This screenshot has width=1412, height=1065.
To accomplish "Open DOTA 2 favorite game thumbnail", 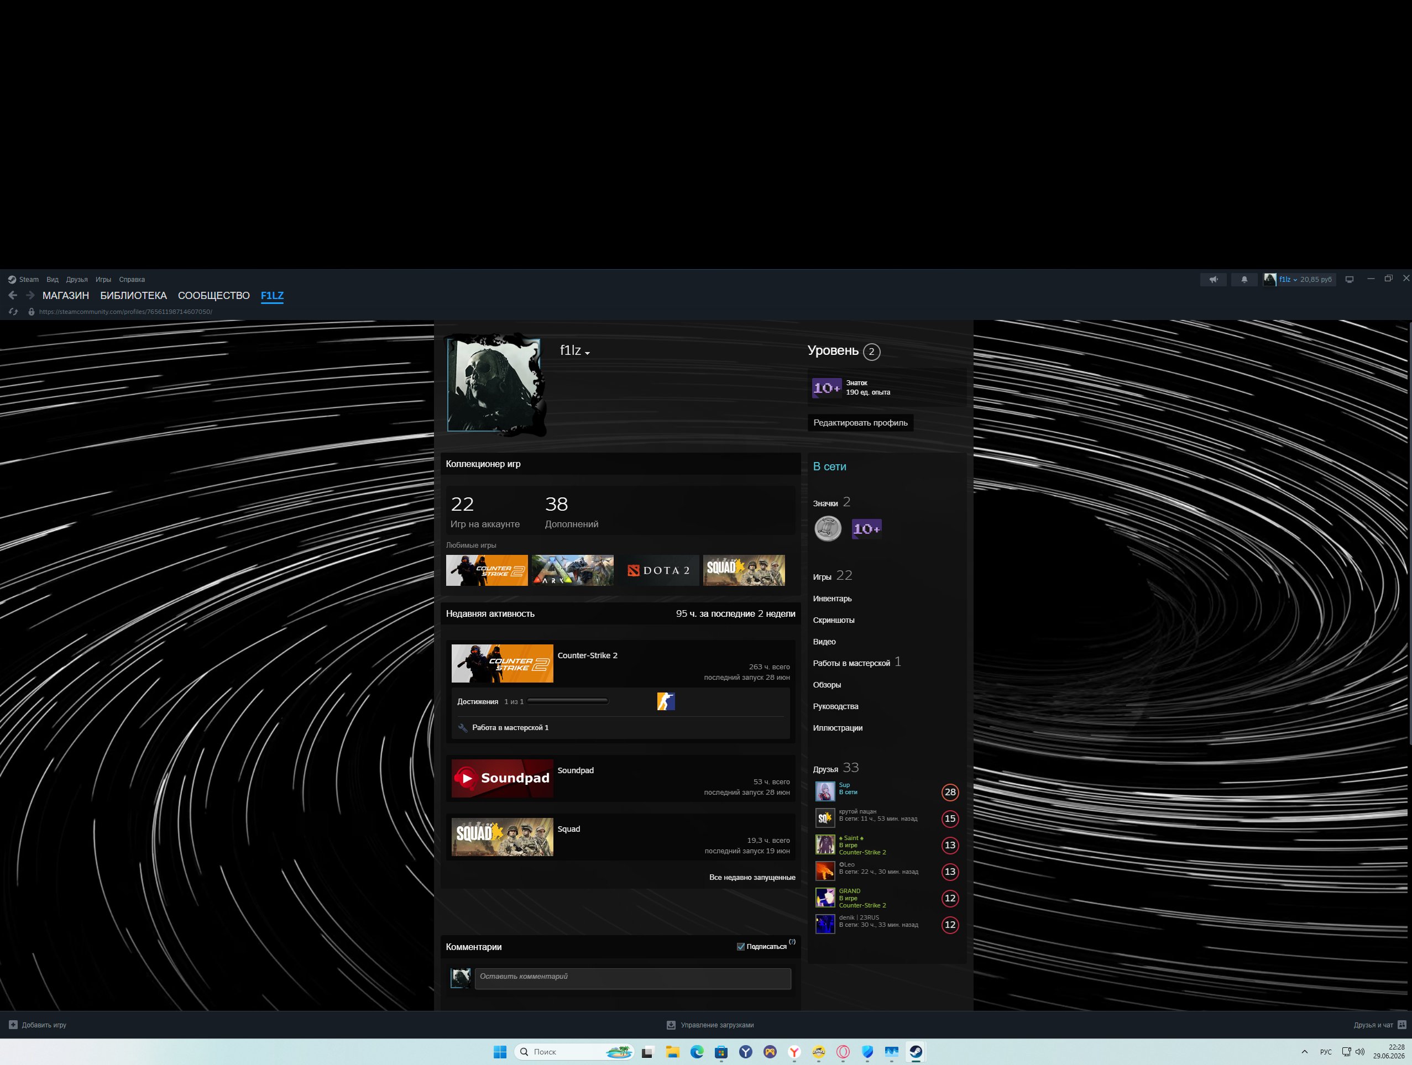I will 658,570.
